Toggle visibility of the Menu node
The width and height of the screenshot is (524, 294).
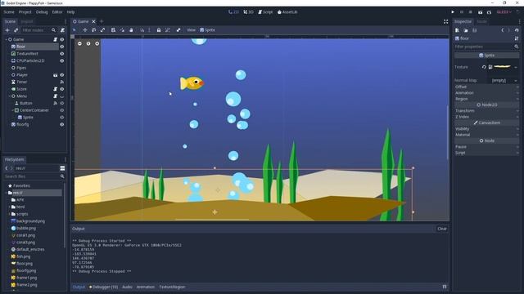coord(62,96)
